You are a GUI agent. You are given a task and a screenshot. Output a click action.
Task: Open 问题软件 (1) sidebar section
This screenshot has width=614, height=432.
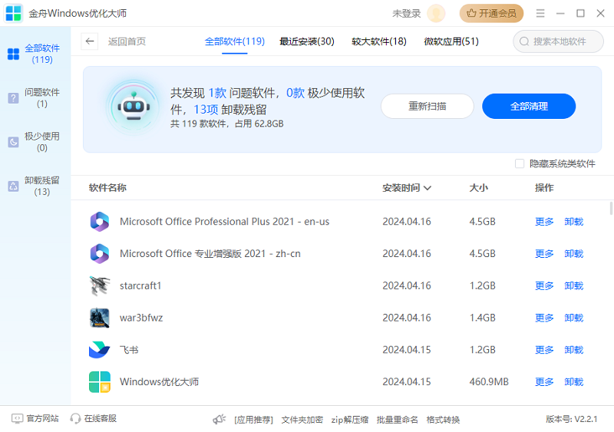click(x=35, y=98)
